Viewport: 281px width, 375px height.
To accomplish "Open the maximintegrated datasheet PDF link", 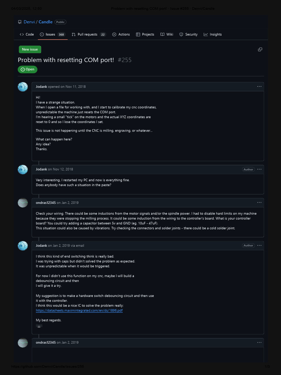I will [79, 310].
